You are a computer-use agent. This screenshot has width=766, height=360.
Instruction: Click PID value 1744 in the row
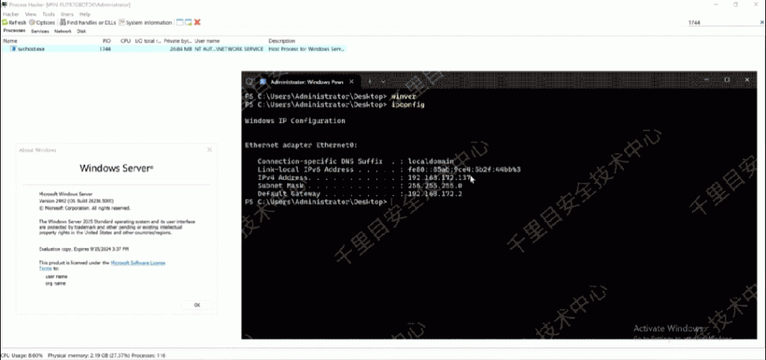[105, 49]
